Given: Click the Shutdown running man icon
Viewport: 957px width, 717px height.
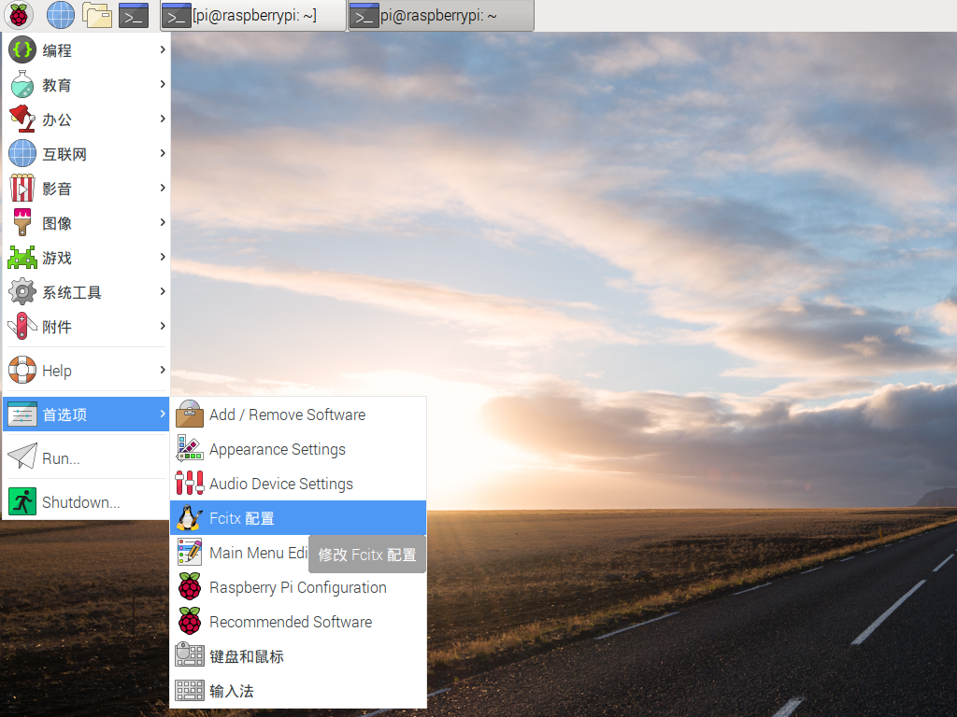Looking at the screenshot, I should pos(22,501).
